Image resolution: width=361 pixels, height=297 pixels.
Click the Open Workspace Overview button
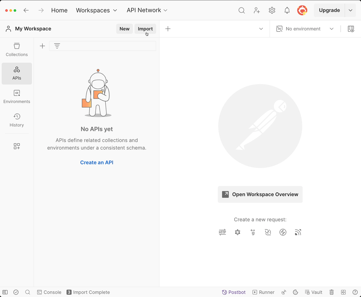tap(260, 194)
